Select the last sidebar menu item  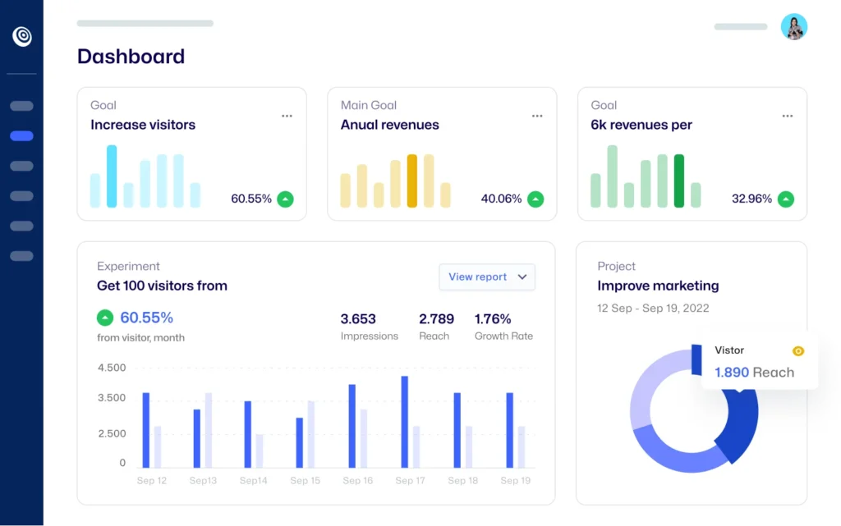pyautogui.click(x=22, y=256)
